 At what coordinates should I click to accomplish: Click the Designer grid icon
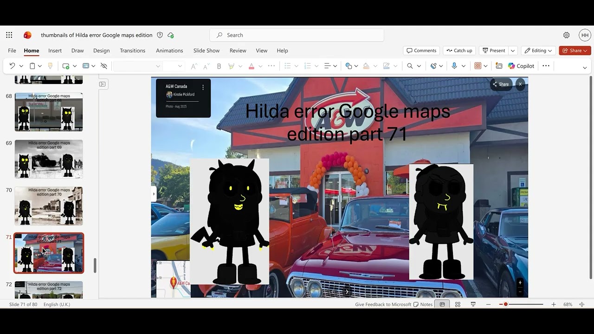tap(478, 66)
